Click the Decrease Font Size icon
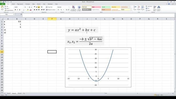 coord(32,7)
